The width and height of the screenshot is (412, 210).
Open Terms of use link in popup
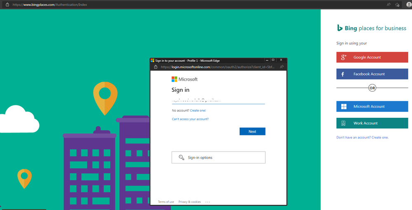(x=166, y=202)
